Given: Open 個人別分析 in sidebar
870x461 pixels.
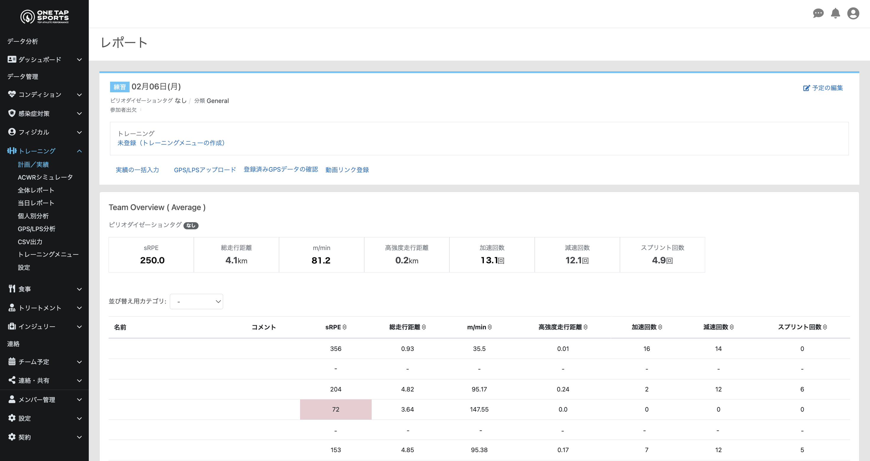Looking at the screenshot, I should pos(33,216).
